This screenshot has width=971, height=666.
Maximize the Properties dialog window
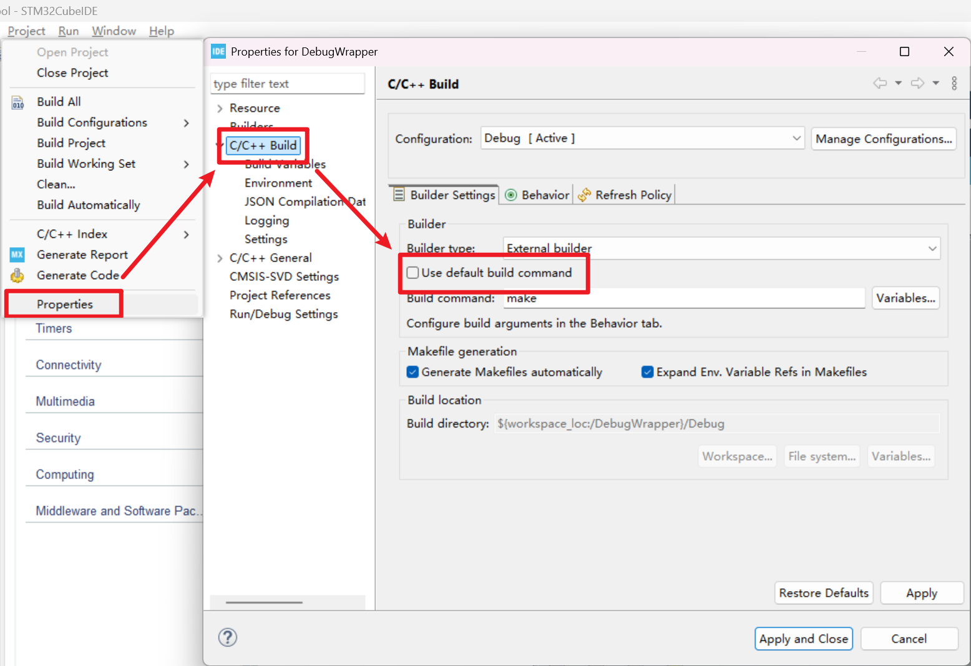[x=904, y=51]
